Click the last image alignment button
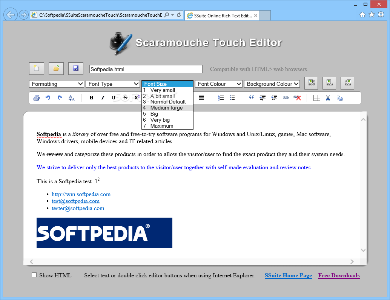 (x=347, y=83)
